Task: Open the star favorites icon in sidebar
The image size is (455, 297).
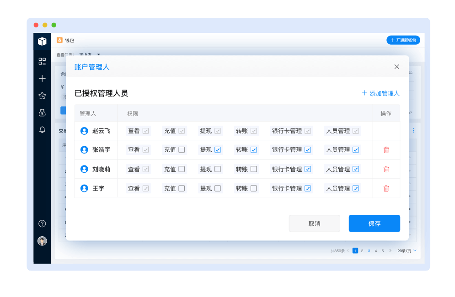Action: click(x=42, y=95)
